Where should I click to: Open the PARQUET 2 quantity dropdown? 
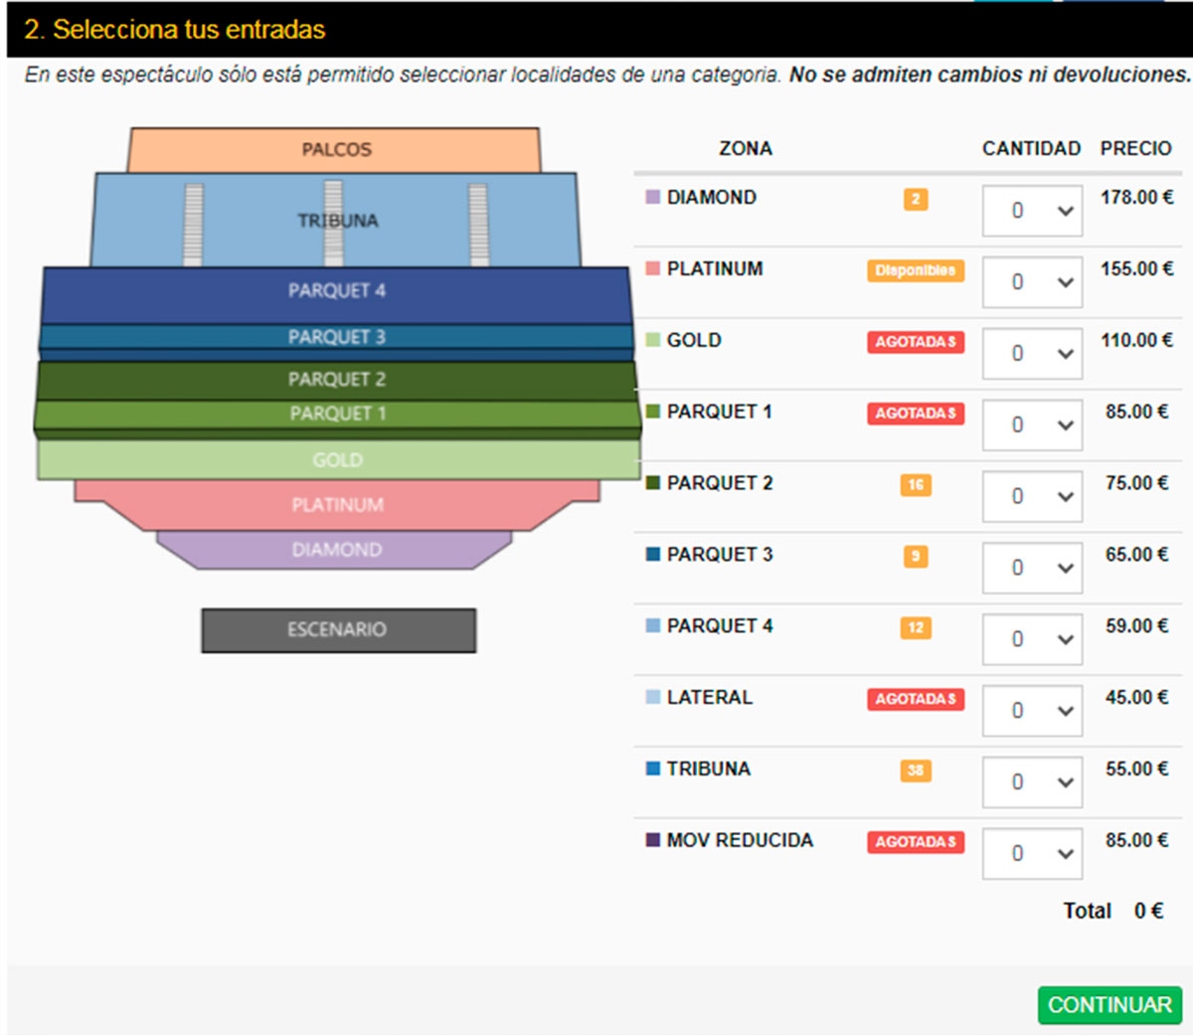point(1032,497)
